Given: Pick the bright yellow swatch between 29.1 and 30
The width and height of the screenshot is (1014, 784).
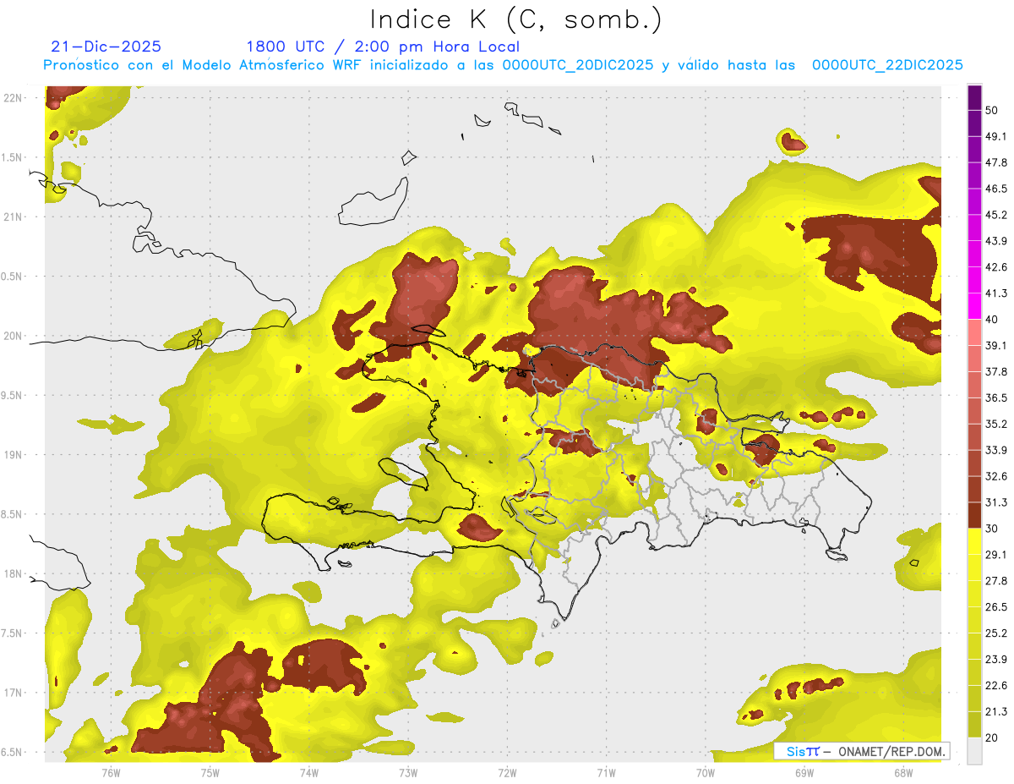Looking at the screenshot, I should pos(974,542).
